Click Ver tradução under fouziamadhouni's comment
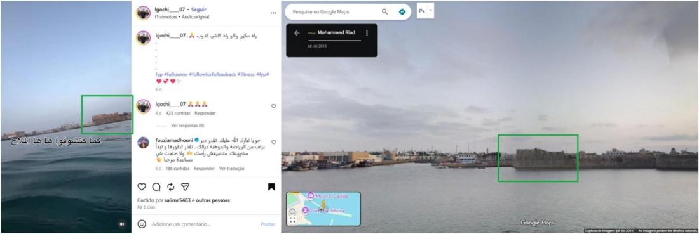Image resolution: width=699 pixels, height=234 pixels. click(x=232, y=169)
